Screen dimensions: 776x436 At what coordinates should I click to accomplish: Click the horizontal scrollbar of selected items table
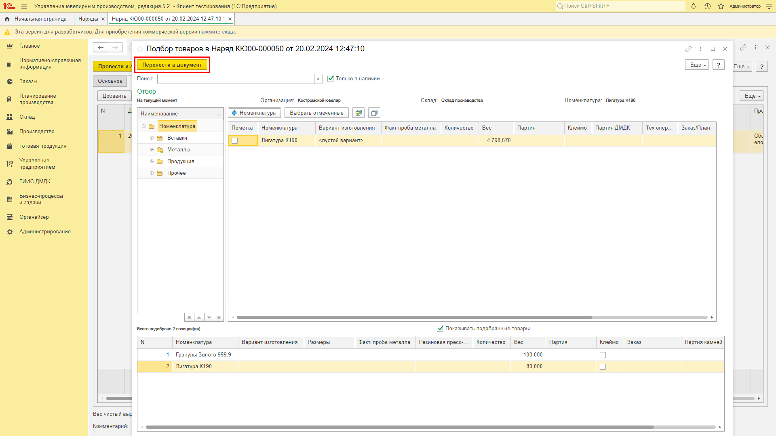(400, 427)
